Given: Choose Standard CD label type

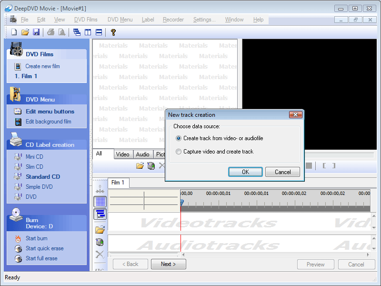Looking at the screenshot, I should tap(43, 177).
